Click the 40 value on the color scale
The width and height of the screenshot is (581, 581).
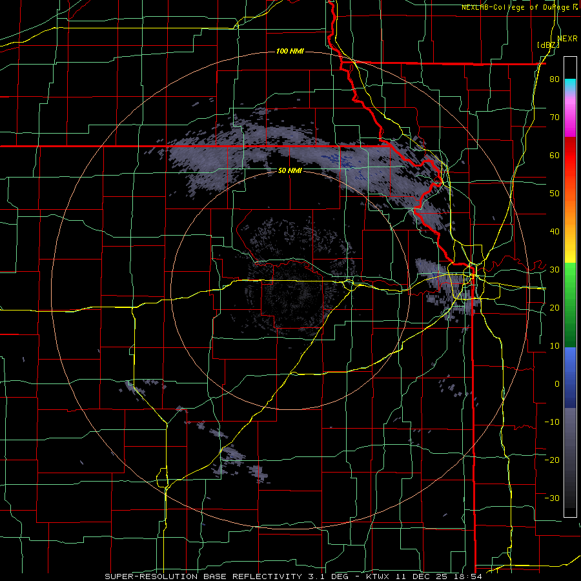pyautogui.click(x=555, y=232)
